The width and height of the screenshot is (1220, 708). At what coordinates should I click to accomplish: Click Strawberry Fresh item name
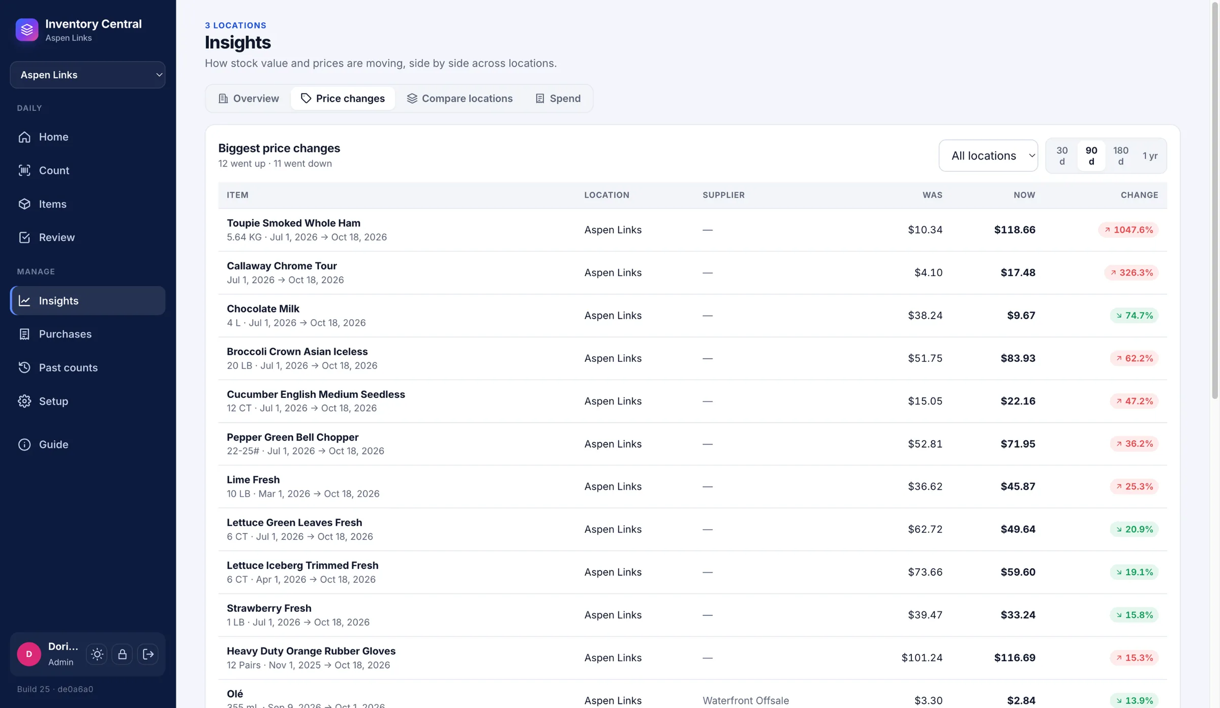tap(269, 608)
